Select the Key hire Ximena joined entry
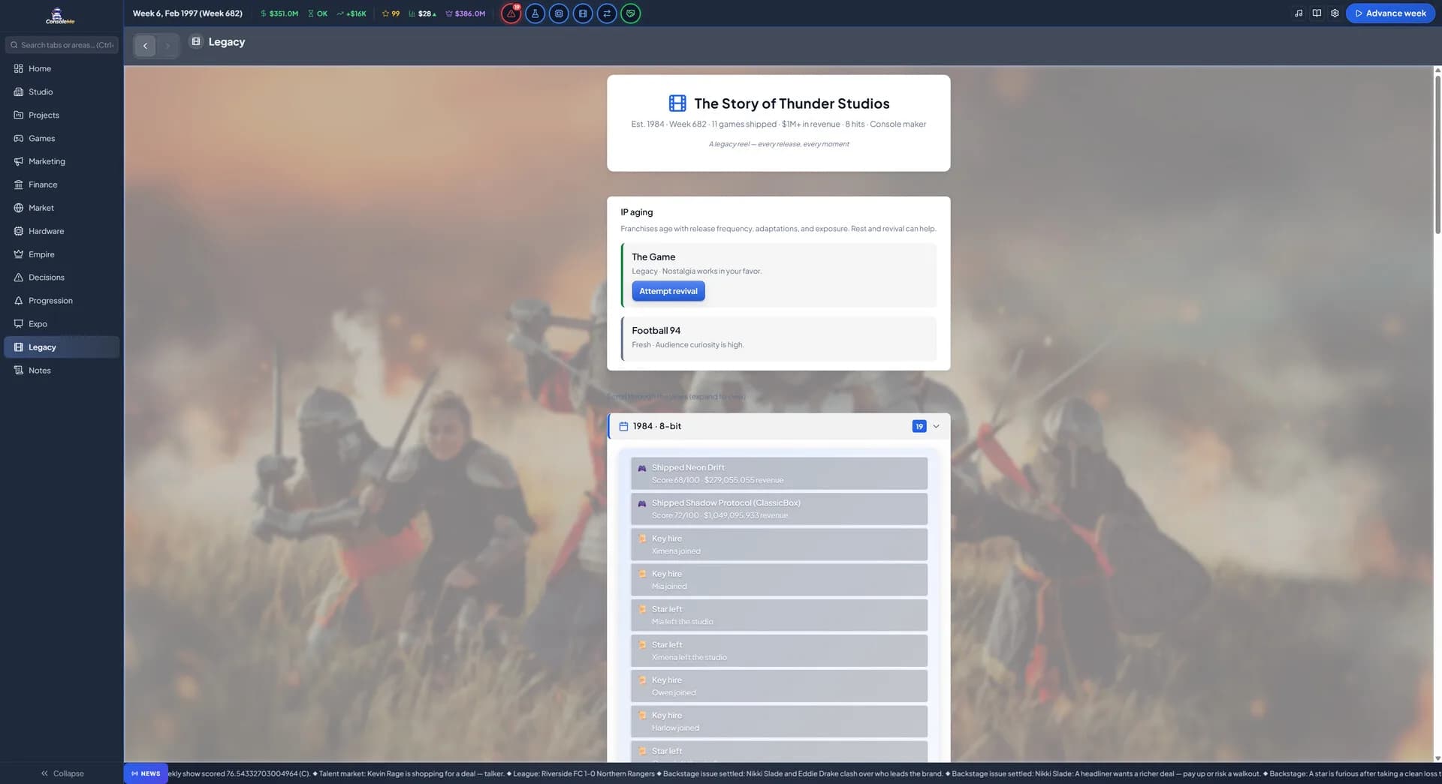This screenshot has height=784, width=1442. (779, 545)
